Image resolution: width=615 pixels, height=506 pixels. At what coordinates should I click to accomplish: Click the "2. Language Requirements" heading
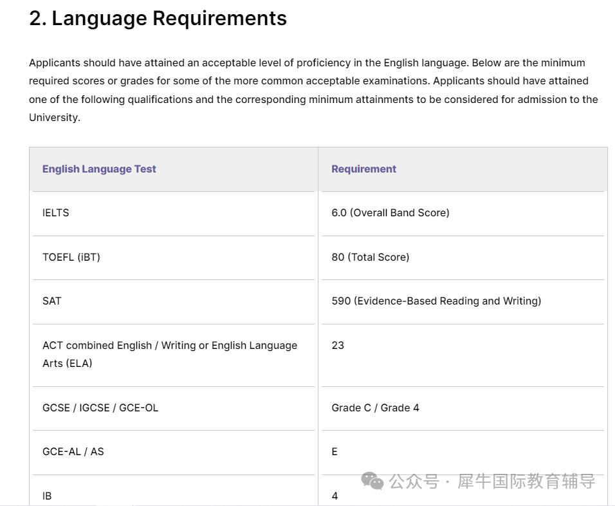tap(158, 19)
